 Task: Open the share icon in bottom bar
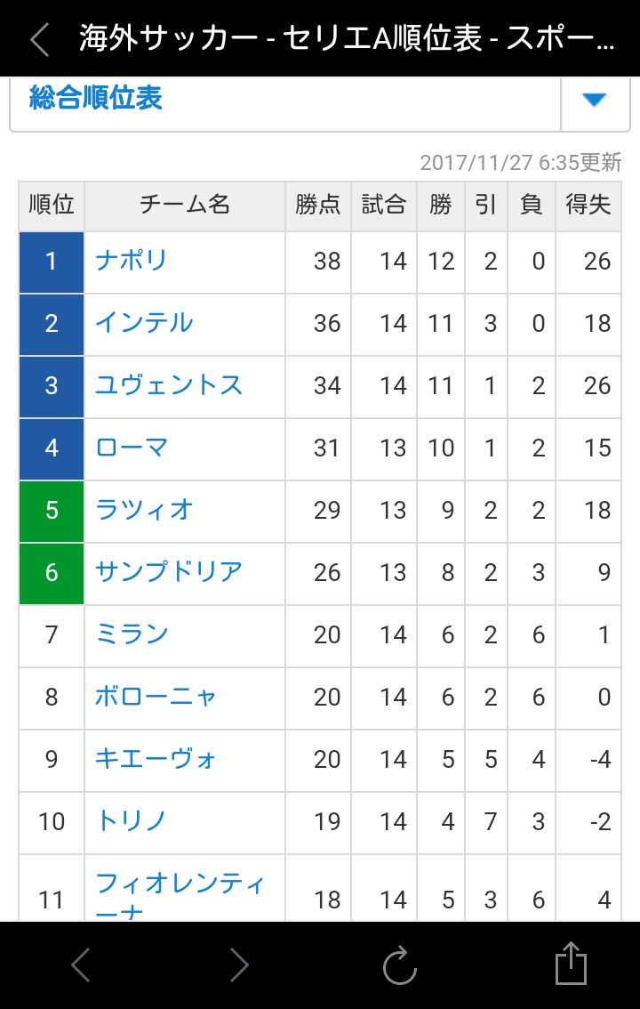pyautogui.click(x=572, y=964)
